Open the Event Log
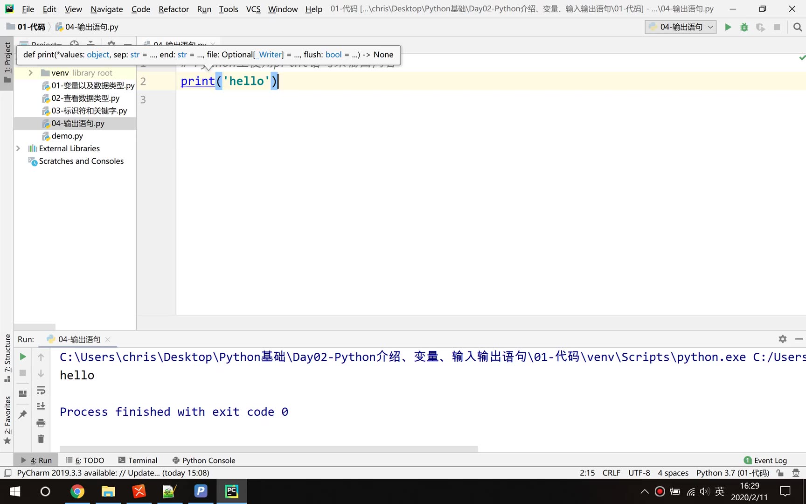The width and height of the screenshot is (806, 504). pyautogui.click(x=765, y=460)
